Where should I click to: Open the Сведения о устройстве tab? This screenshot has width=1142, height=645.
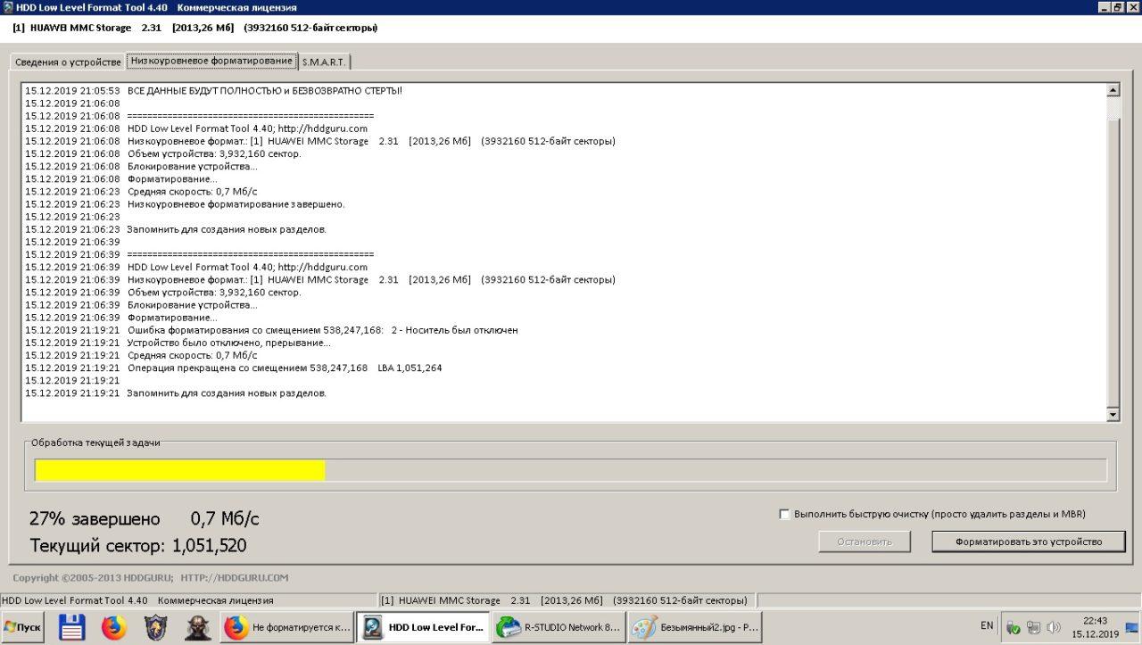(68, 62)
